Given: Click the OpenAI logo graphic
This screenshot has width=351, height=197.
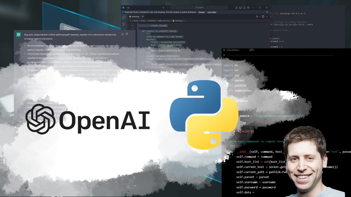Looking at the screenshot, I should [x=88, y=119].
